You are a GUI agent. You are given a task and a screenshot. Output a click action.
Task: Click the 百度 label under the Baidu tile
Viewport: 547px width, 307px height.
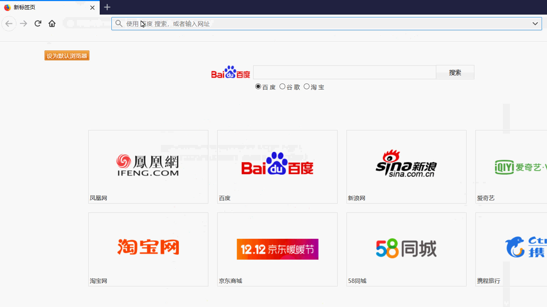tap(225, 198)
